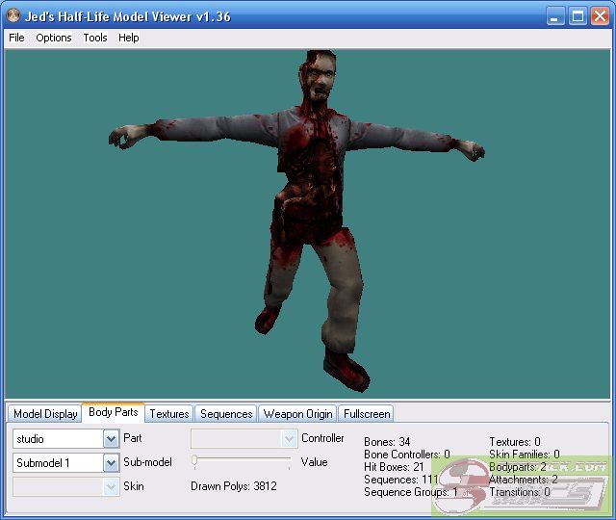616x520 pixels.
Task: Minimize the Model Viewer window
Action: pos(556,16)
